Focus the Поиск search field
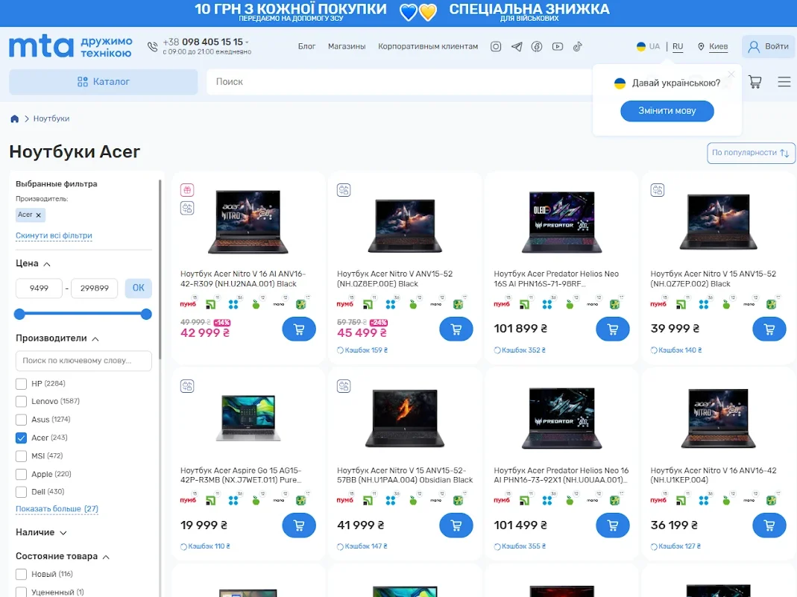 [399, 82]
